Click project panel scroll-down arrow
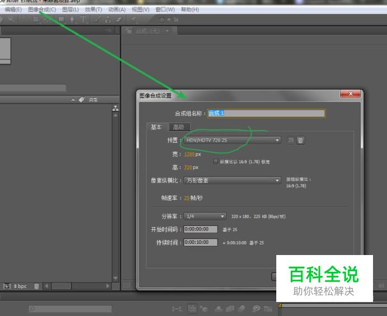Viewport: 387px width, 316px height. point(115,278)
